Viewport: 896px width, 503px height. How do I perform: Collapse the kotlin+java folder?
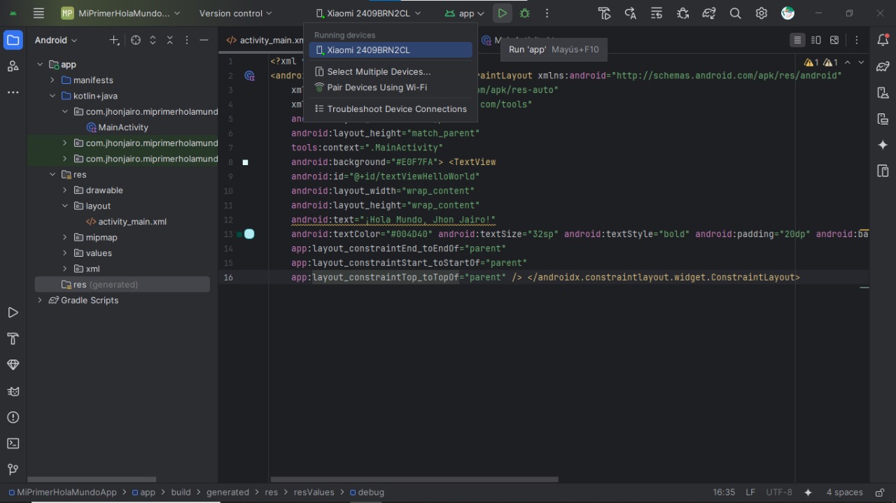(x=52, y=96)
